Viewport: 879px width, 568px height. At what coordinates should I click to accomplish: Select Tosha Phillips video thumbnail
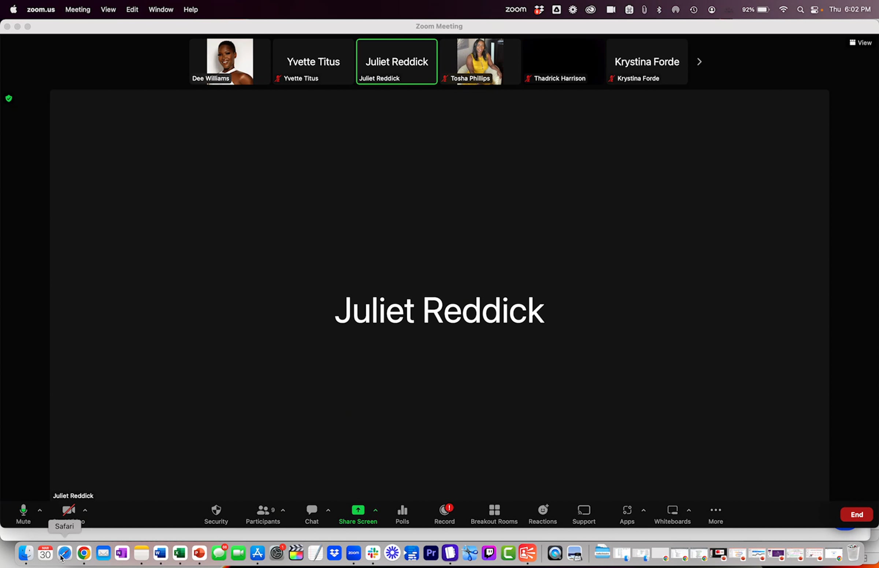[480, 62]
